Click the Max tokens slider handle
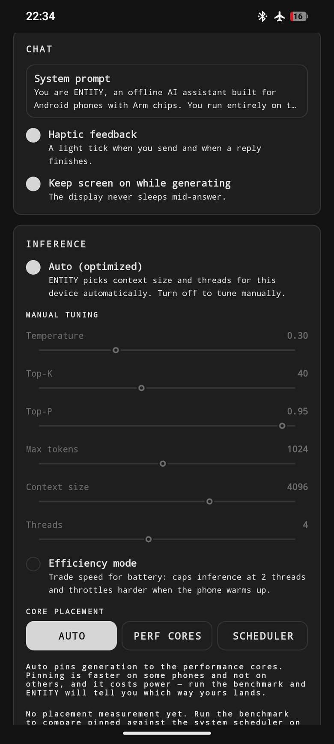This screenshot has width=334, height=744. pyautogui.click(x=163, y=464)
